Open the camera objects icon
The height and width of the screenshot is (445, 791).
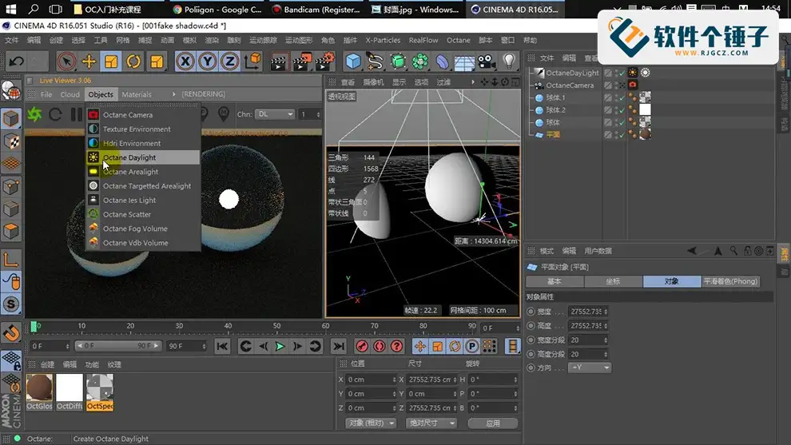coord(487,62)
